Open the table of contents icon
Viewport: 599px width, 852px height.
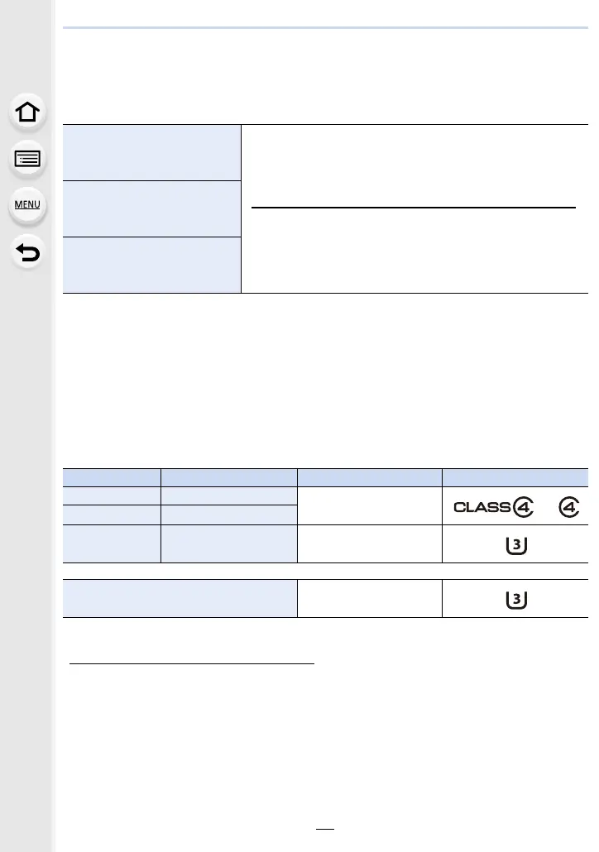(x=27, y=159)
